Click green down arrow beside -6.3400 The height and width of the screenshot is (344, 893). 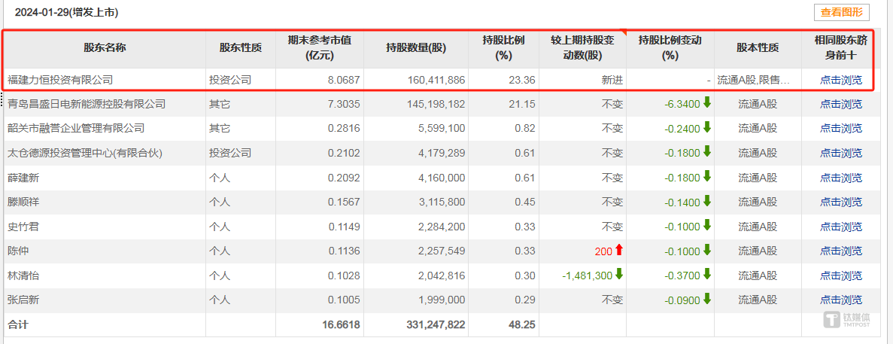706,104
